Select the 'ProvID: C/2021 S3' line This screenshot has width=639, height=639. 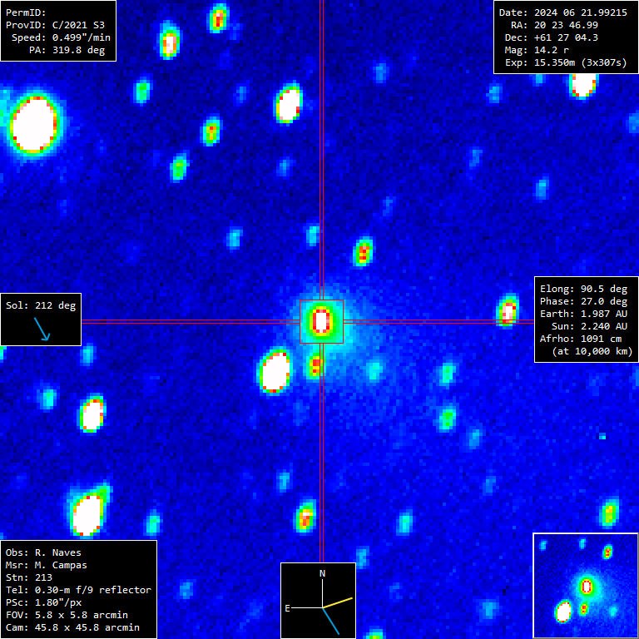[x=55, y=25]
